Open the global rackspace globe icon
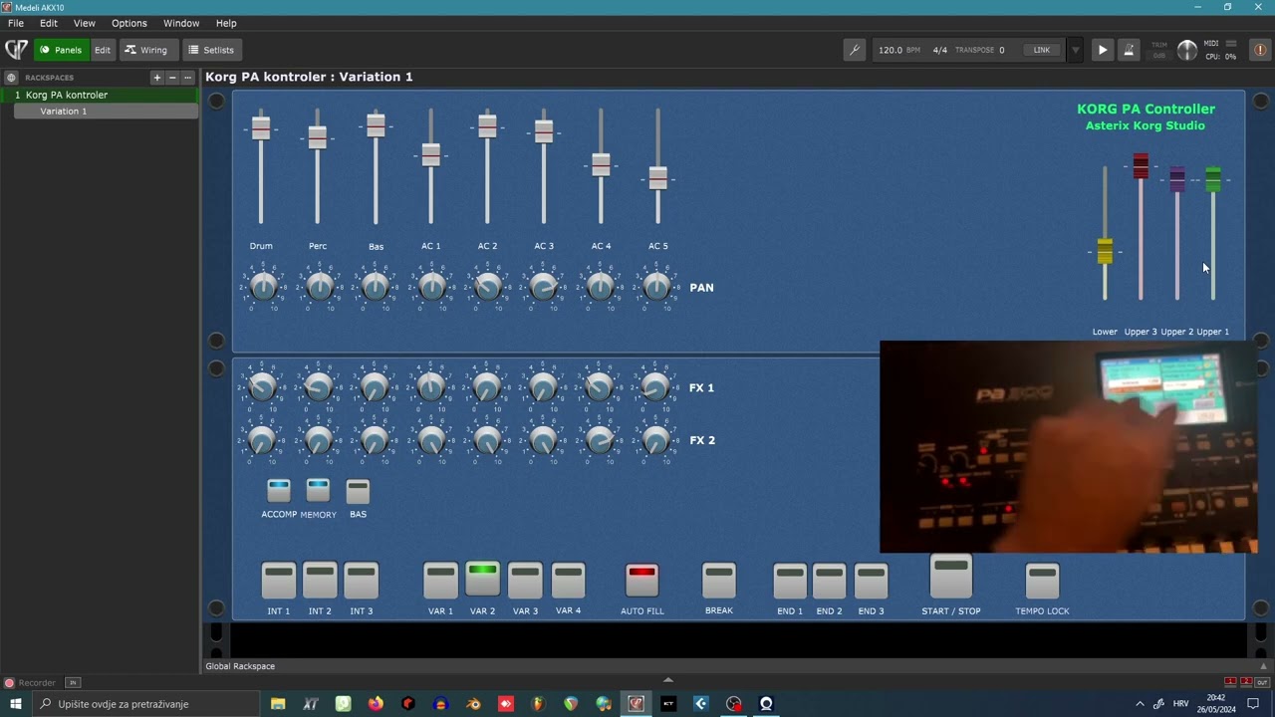1275x717 pixels. coord(11,78)
